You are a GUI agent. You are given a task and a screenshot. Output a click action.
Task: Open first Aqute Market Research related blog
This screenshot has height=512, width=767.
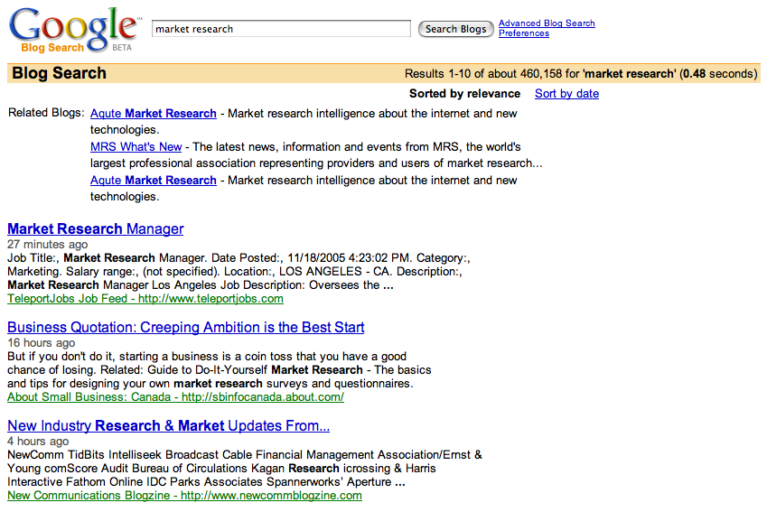tap(153, 114)
